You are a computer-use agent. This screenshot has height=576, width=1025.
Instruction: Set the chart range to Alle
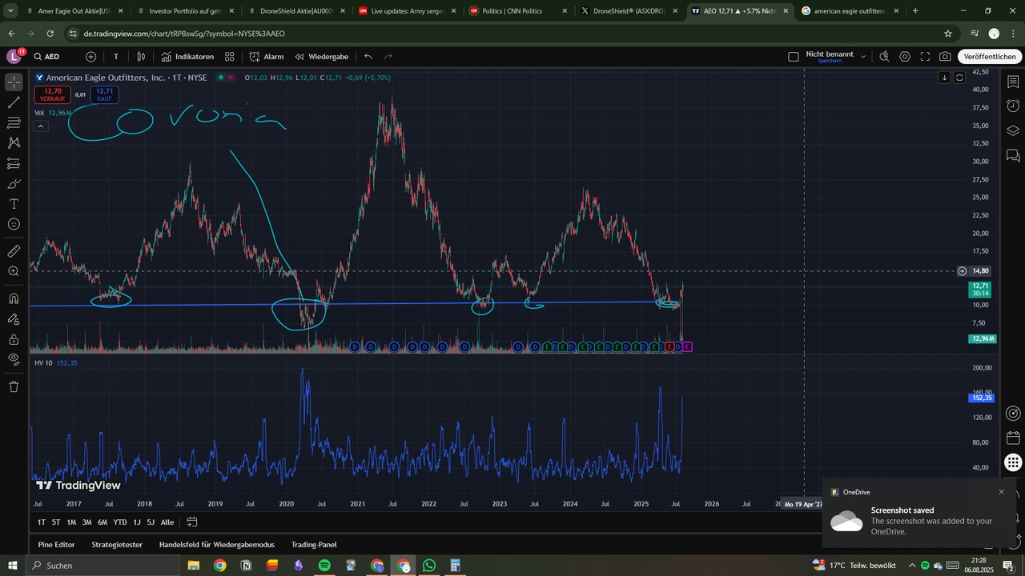167,522
